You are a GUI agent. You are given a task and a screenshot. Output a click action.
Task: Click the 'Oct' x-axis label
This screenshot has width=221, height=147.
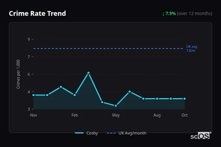tap(185, 115)
